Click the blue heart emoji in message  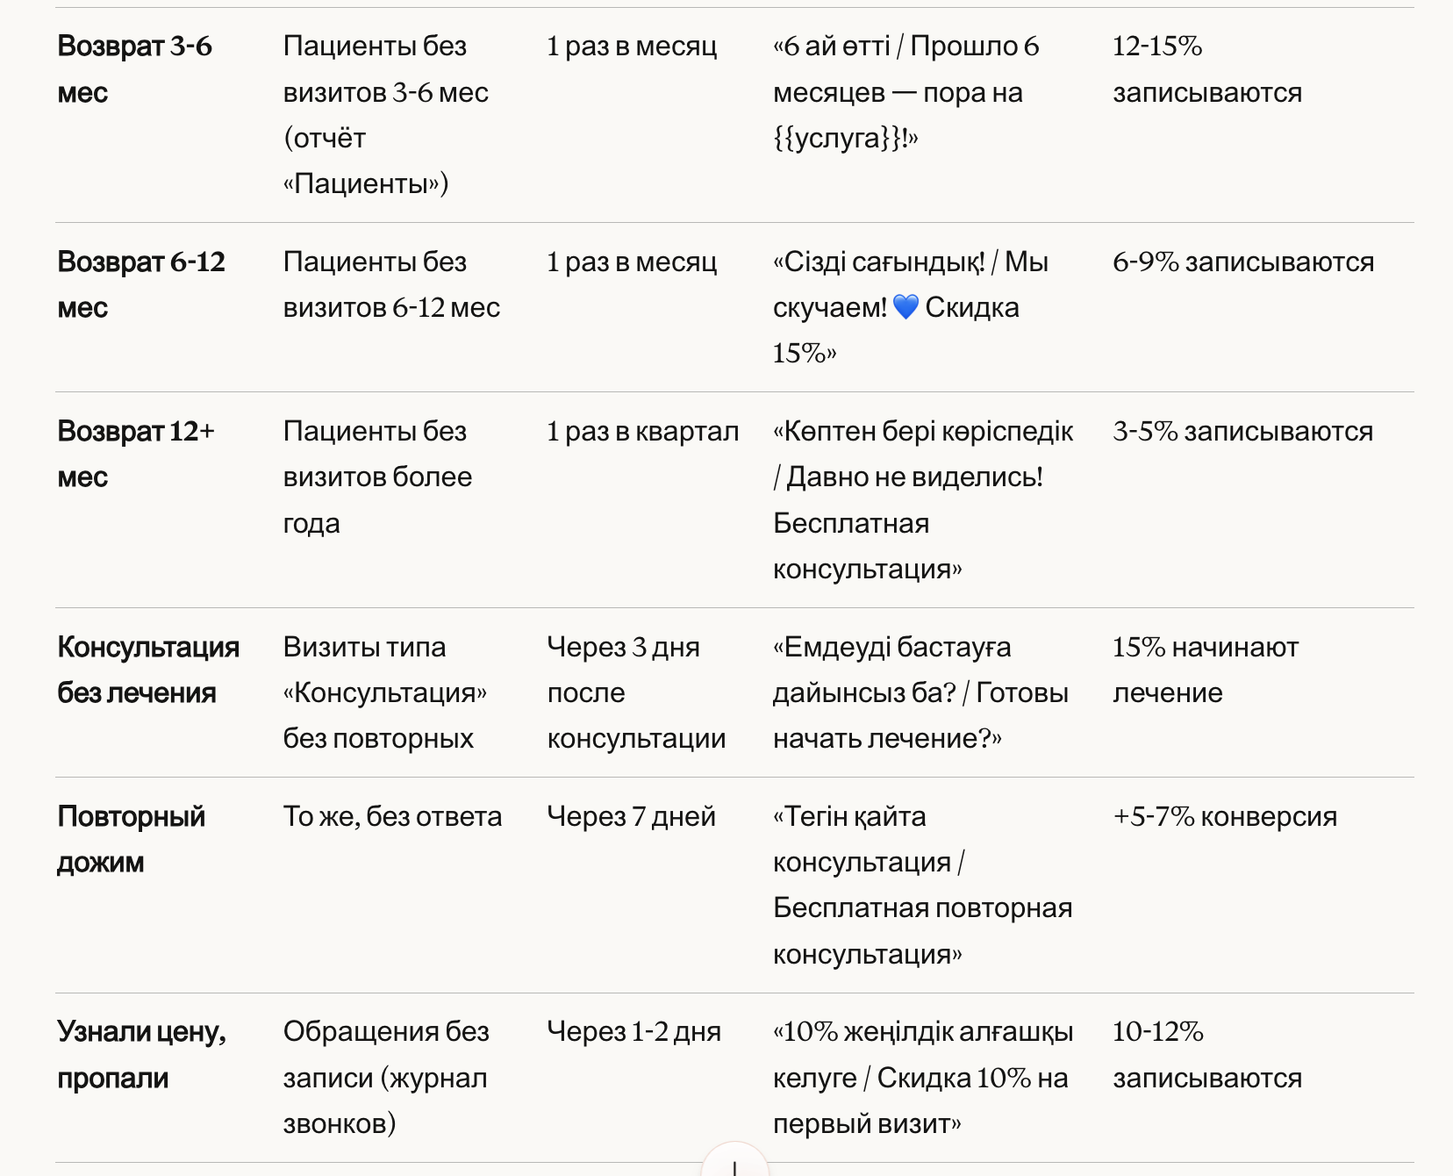point(905,307)
